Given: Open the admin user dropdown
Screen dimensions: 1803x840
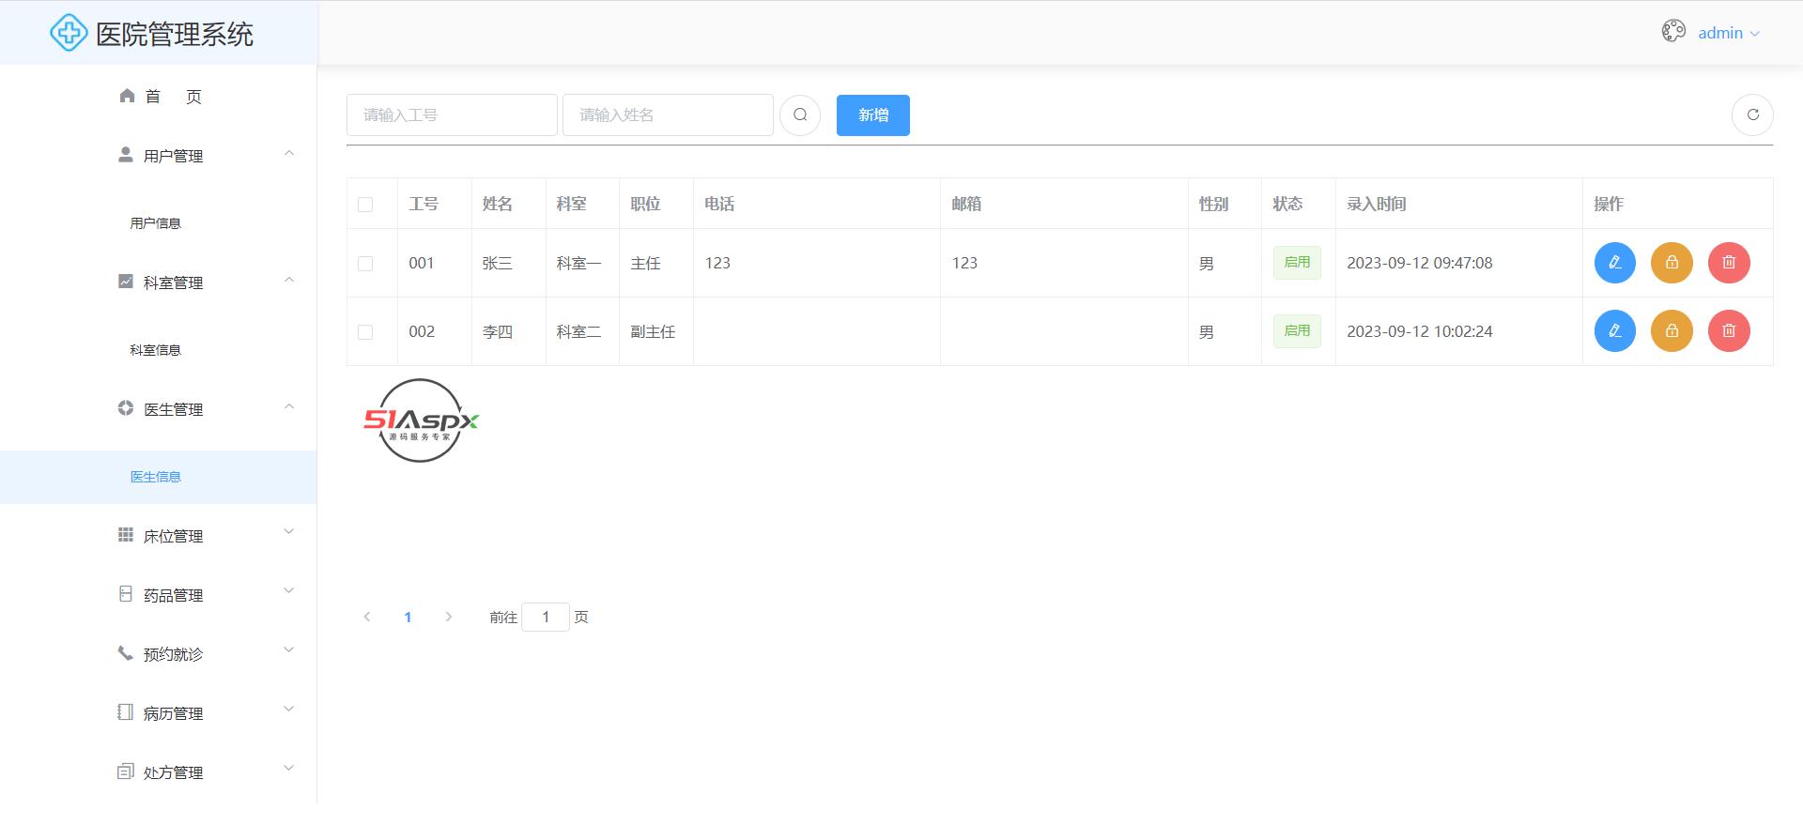Looking at the screenshot, I should coord(1728,33).
